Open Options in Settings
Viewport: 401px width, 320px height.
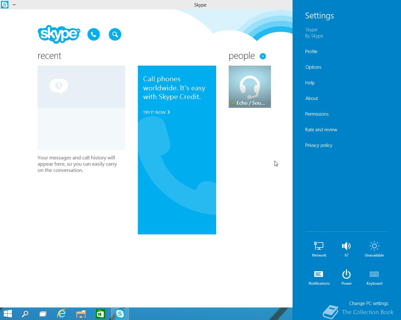[313, 67]
